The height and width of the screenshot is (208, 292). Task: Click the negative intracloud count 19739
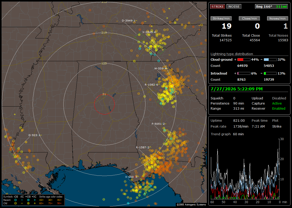(x=269, y=80)
